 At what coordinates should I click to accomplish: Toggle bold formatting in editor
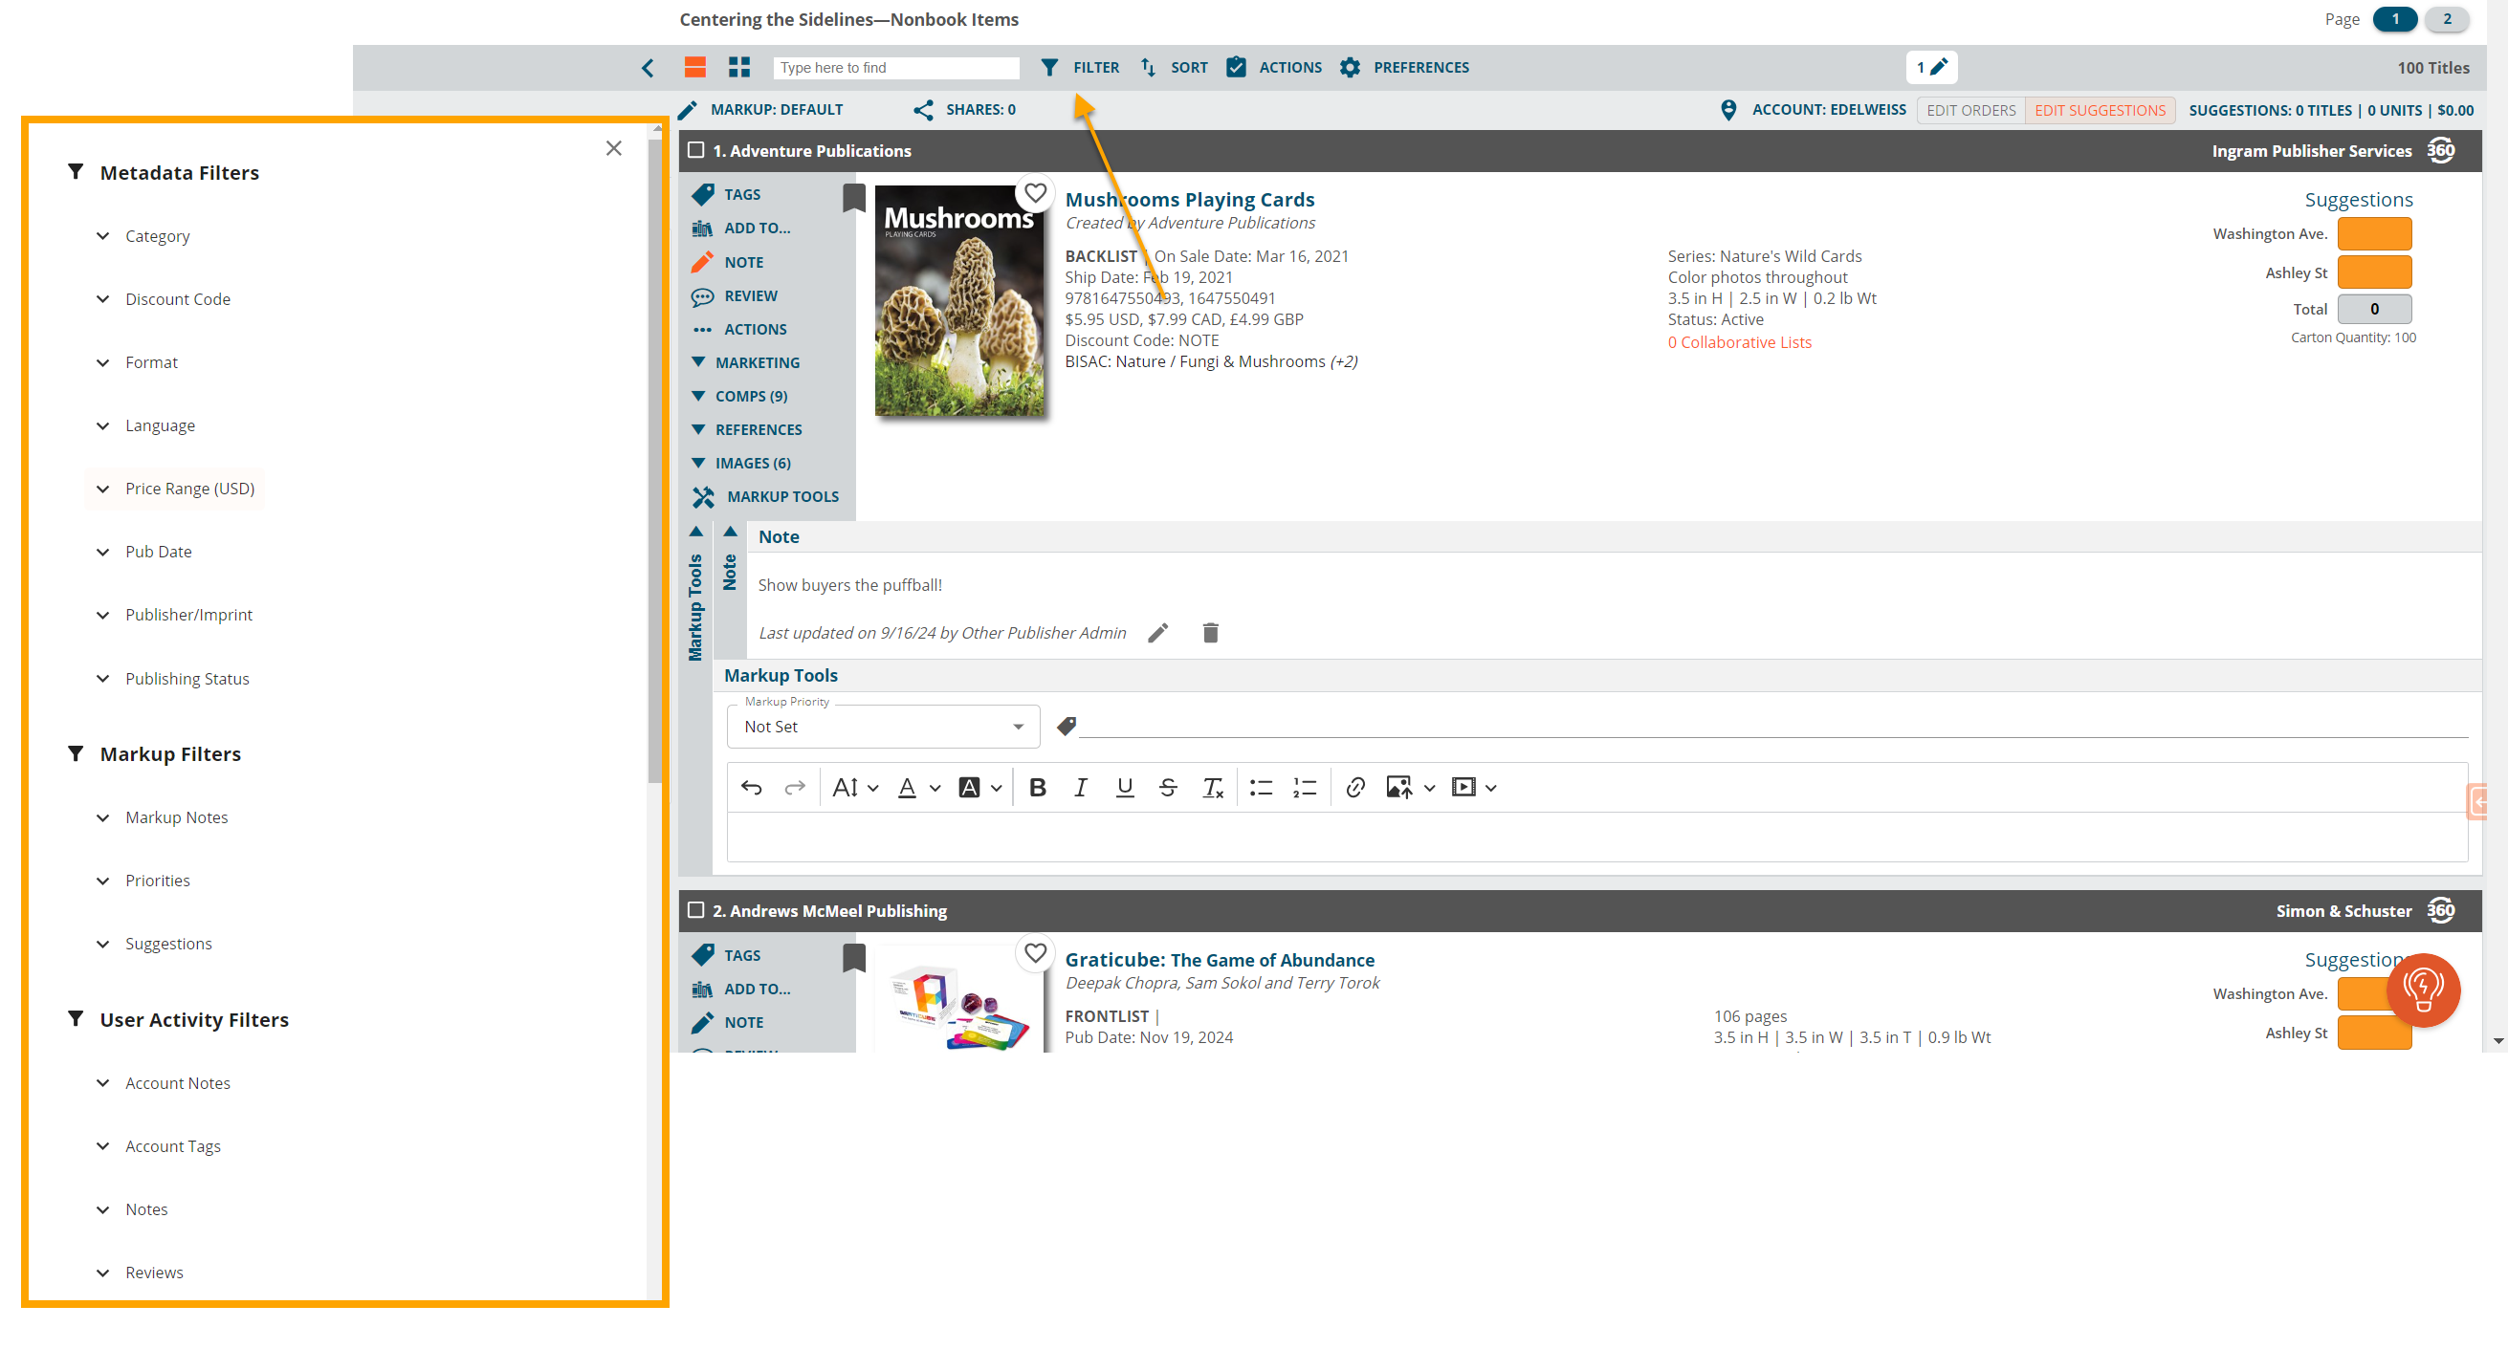click(1038, 788)
